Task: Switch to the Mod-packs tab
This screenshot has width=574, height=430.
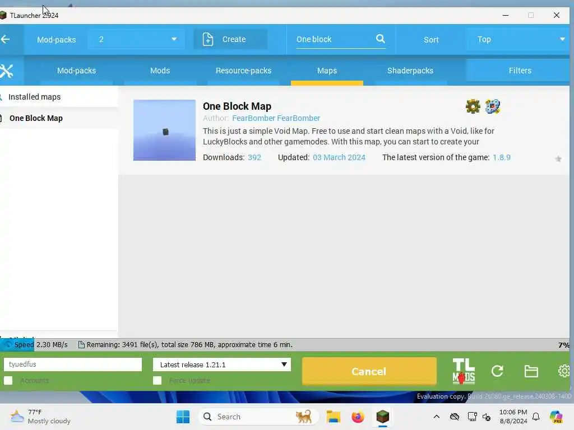Action: [x=76, y=71]
